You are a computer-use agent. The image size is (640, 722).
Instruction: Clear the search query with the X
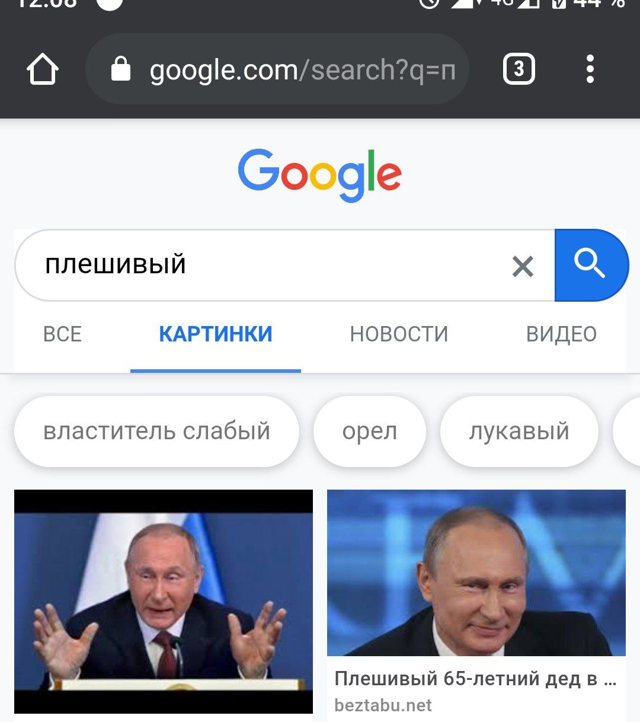(523, 266)
